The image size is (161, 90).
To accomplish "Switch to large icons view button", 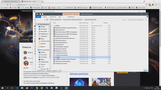I will click(x=147, y=70).
